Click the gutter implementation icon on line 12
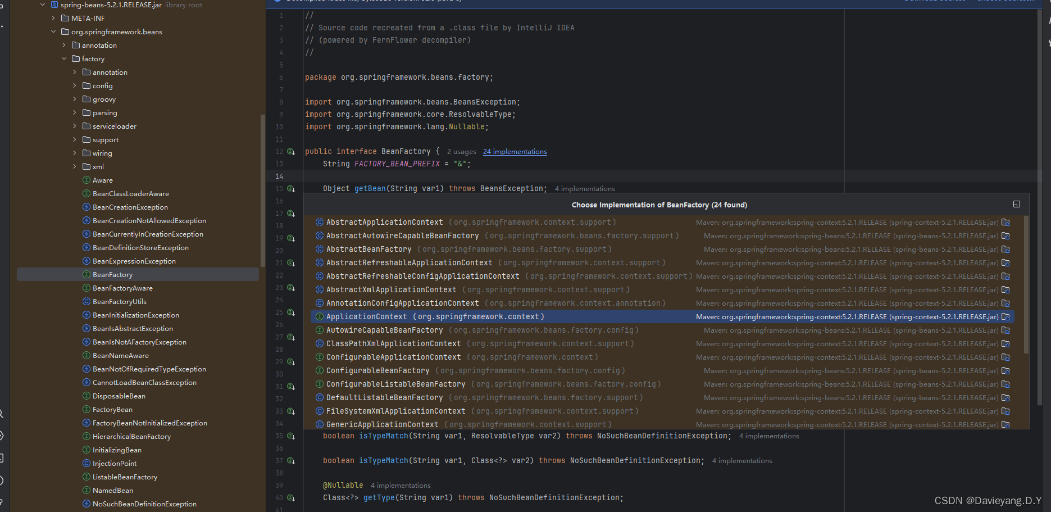Image resolution: width=1051 pixels, height=512 pixels. (291, 152)
